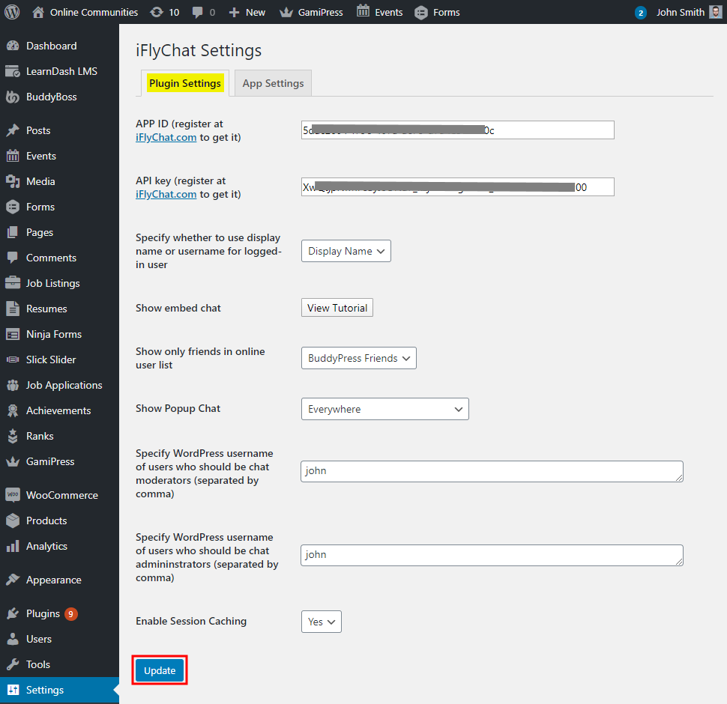The width and height of the screenshot is (727, 704).
Task: Click the WordPress logo icon
Action: pos(12,12)
